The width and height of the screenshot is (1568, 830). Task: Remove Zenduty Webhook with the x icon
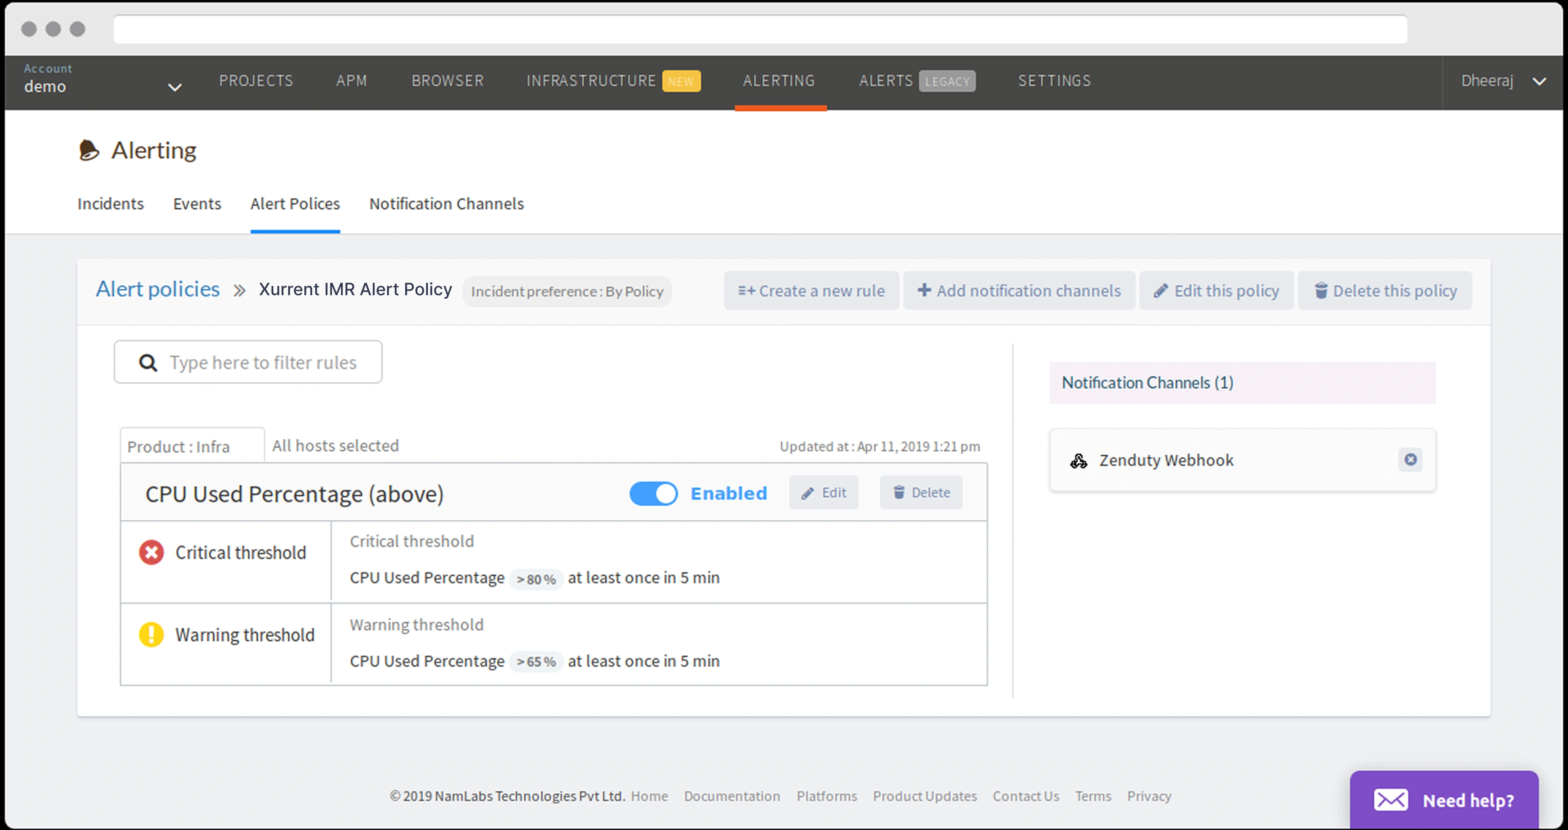(1410, 460)
